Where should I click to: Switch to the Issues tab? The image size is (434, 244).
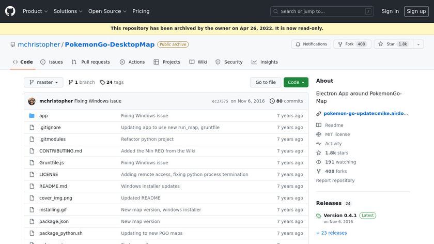[52, 62]
